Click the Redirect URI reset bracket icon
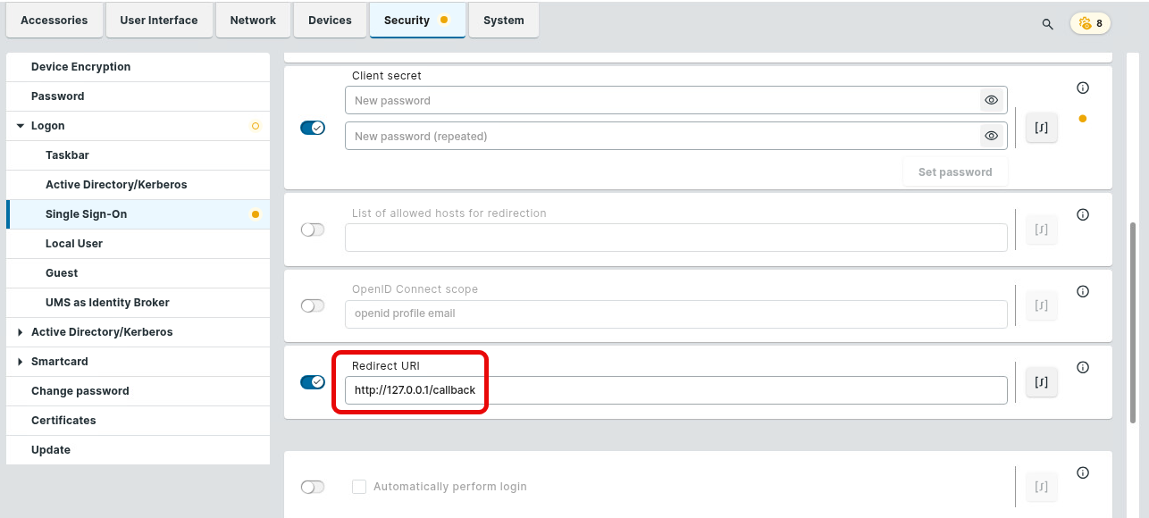The width and height of the screenshot is (1149, 518). (x=1041, y=382)
